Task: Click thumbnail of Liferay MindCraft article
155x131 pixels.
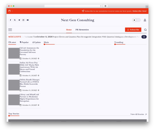Action: [14, 100]
